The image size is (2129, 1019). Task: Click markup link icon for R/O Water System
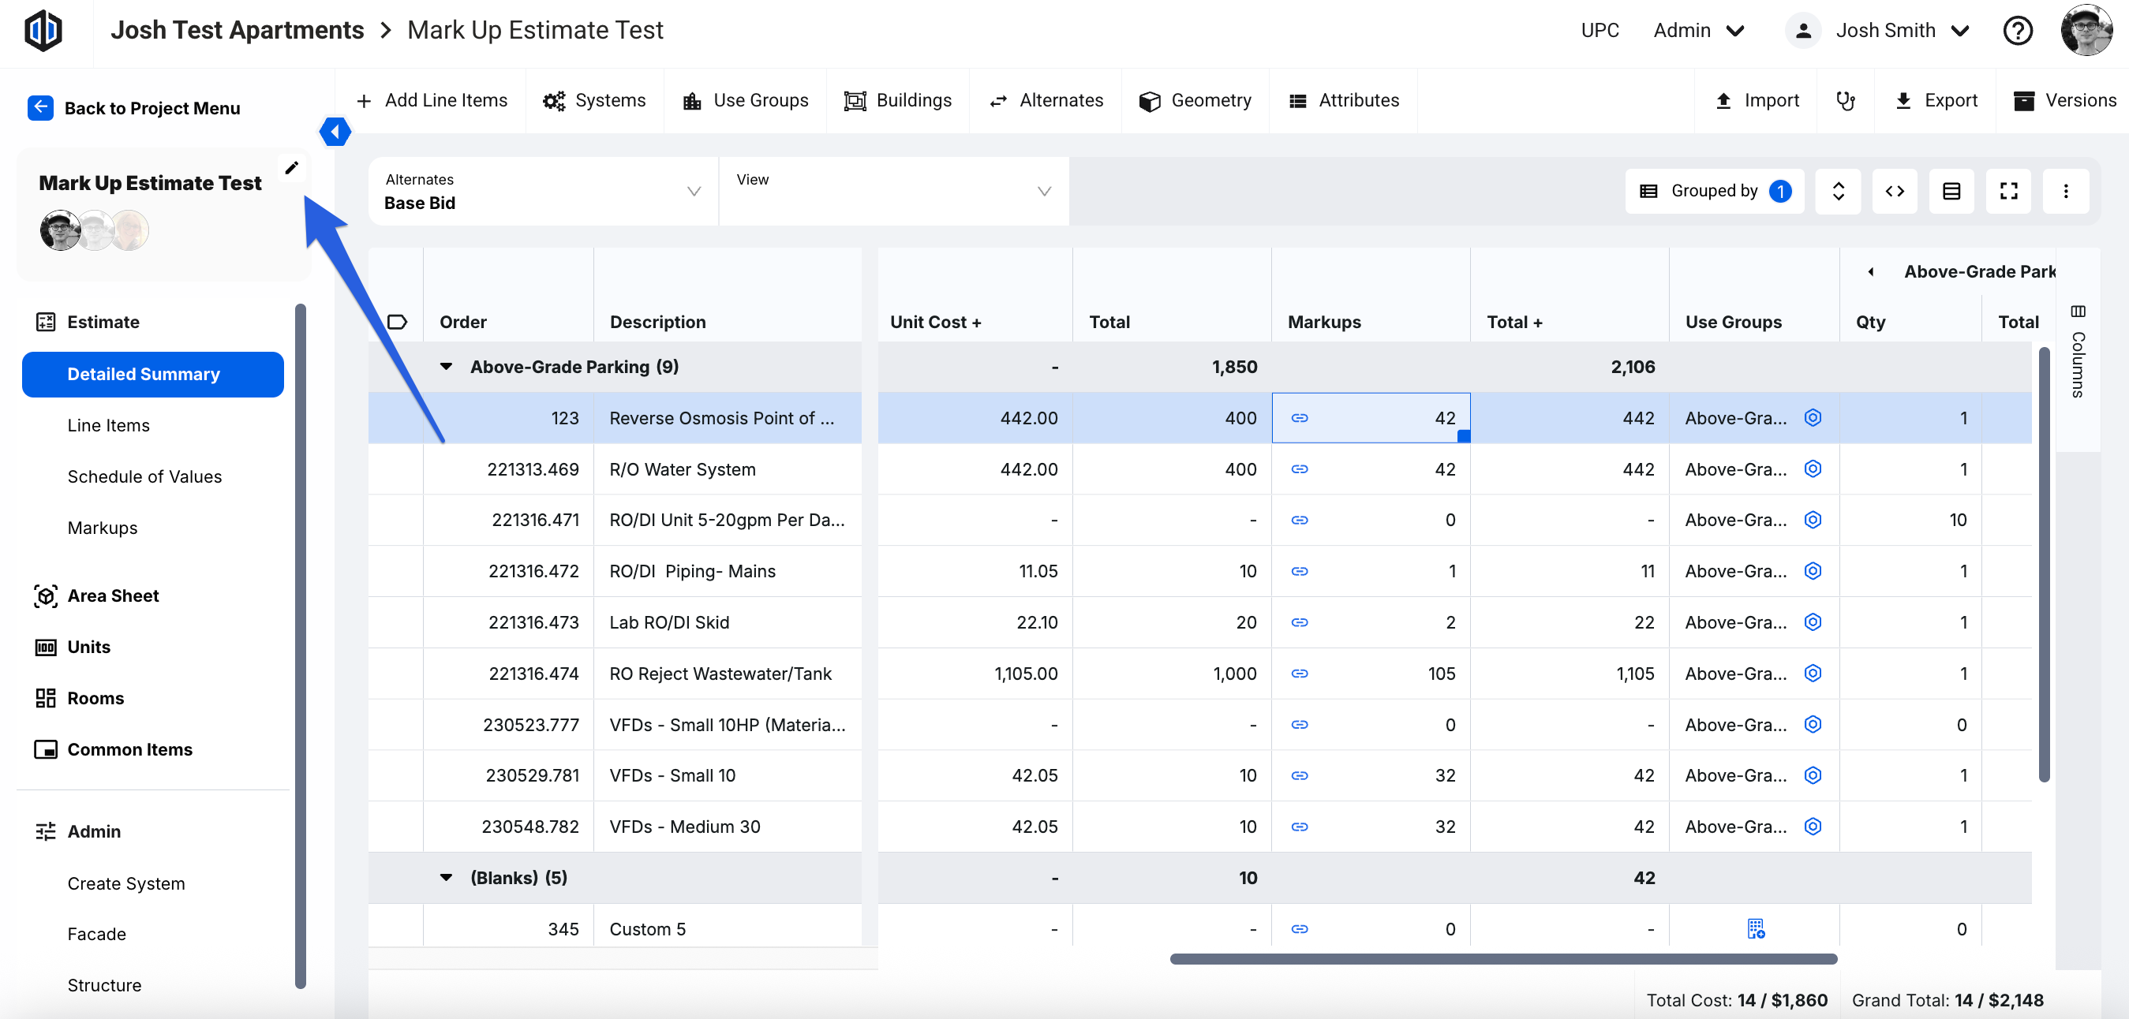pos(1299,469)
